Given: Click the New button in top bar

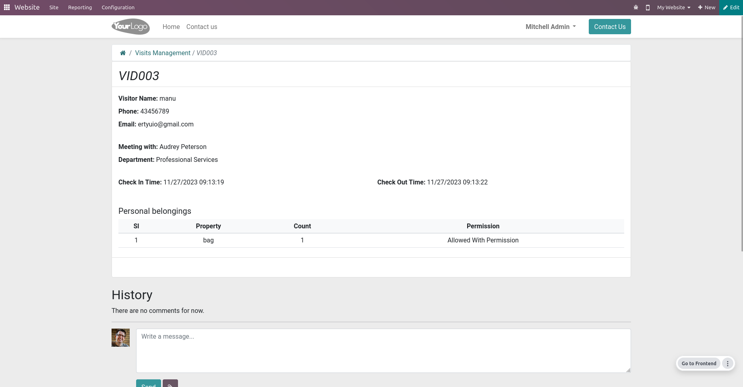Looking at the screenshot, I should click(x=707, y=7).
